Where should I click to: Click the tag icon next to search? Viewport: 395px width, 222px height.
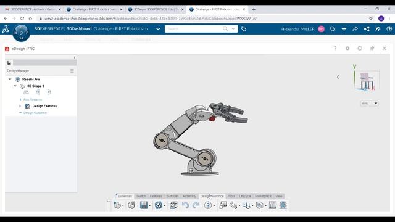(x=243, y=29)
